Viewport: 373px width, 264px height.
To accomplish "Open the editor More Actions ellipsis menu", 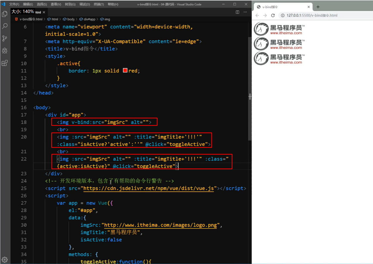I will tap(245, 12).
